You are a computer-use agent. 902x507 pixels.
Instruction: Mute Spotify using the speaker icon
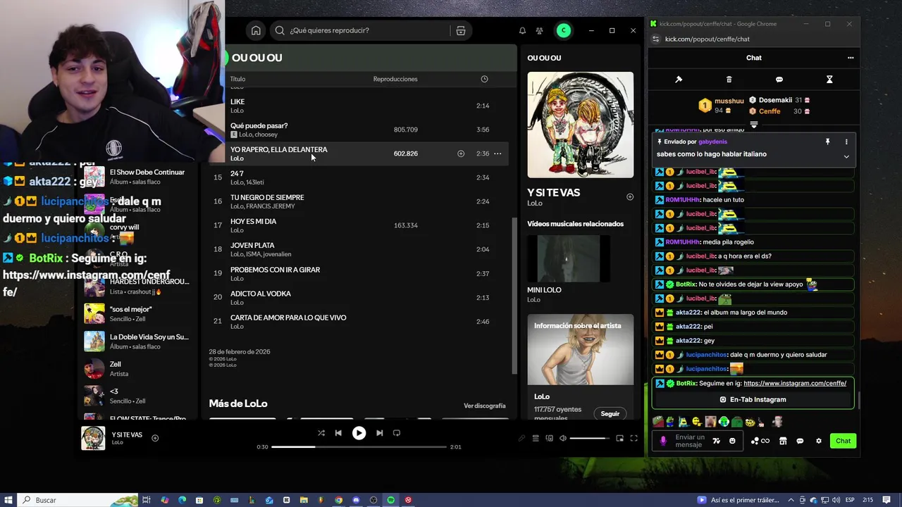(x=563, y=438)
